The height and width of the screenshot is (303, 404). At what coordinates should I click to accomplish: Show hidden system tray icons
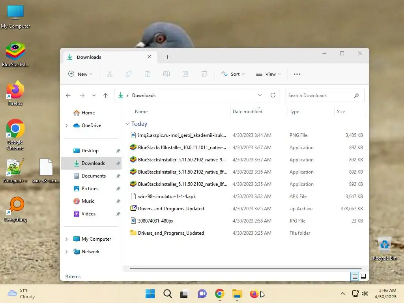pos(343,294)
